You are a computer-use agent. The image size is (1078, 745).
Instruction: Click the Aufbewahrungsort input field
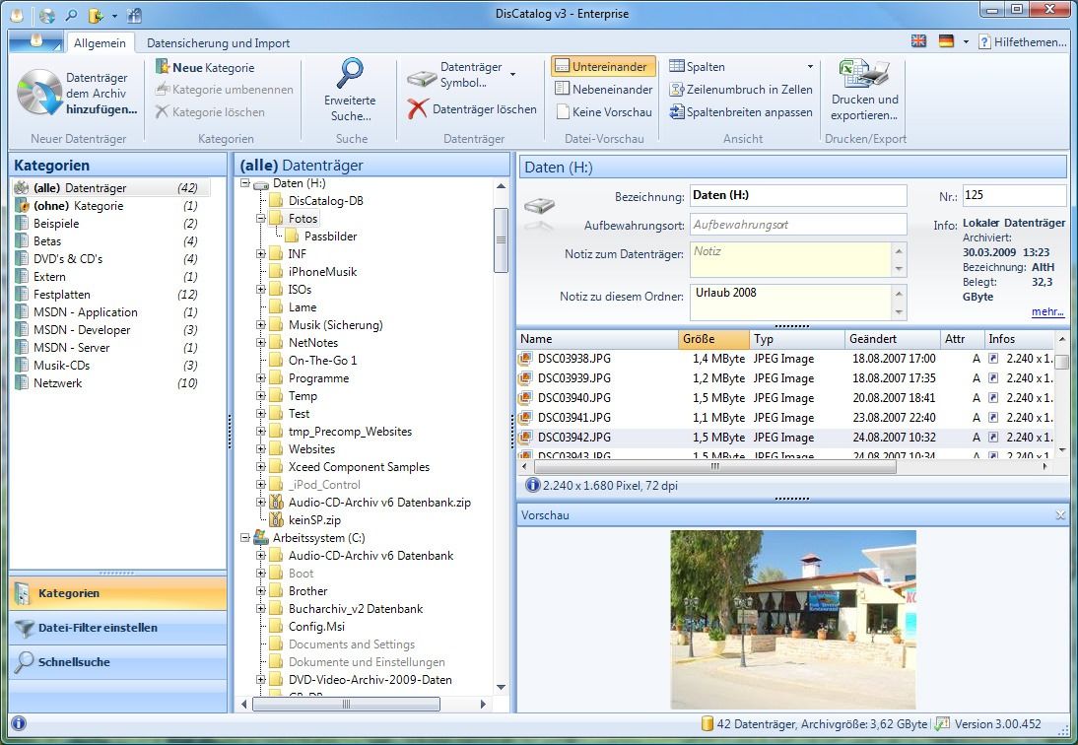[x=797, y=225]
